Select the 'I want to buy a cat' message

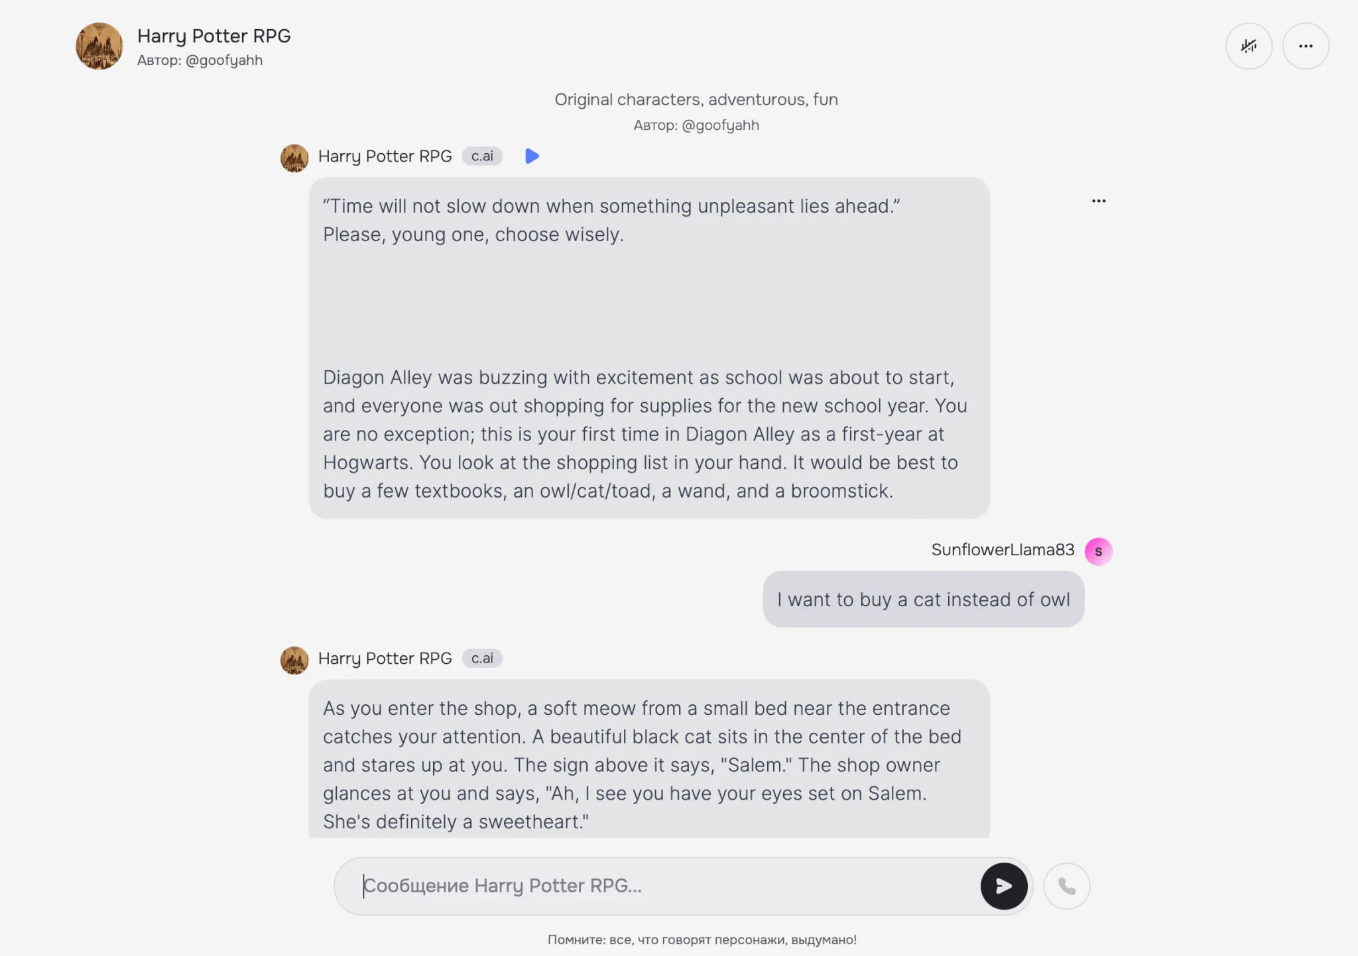923,600
